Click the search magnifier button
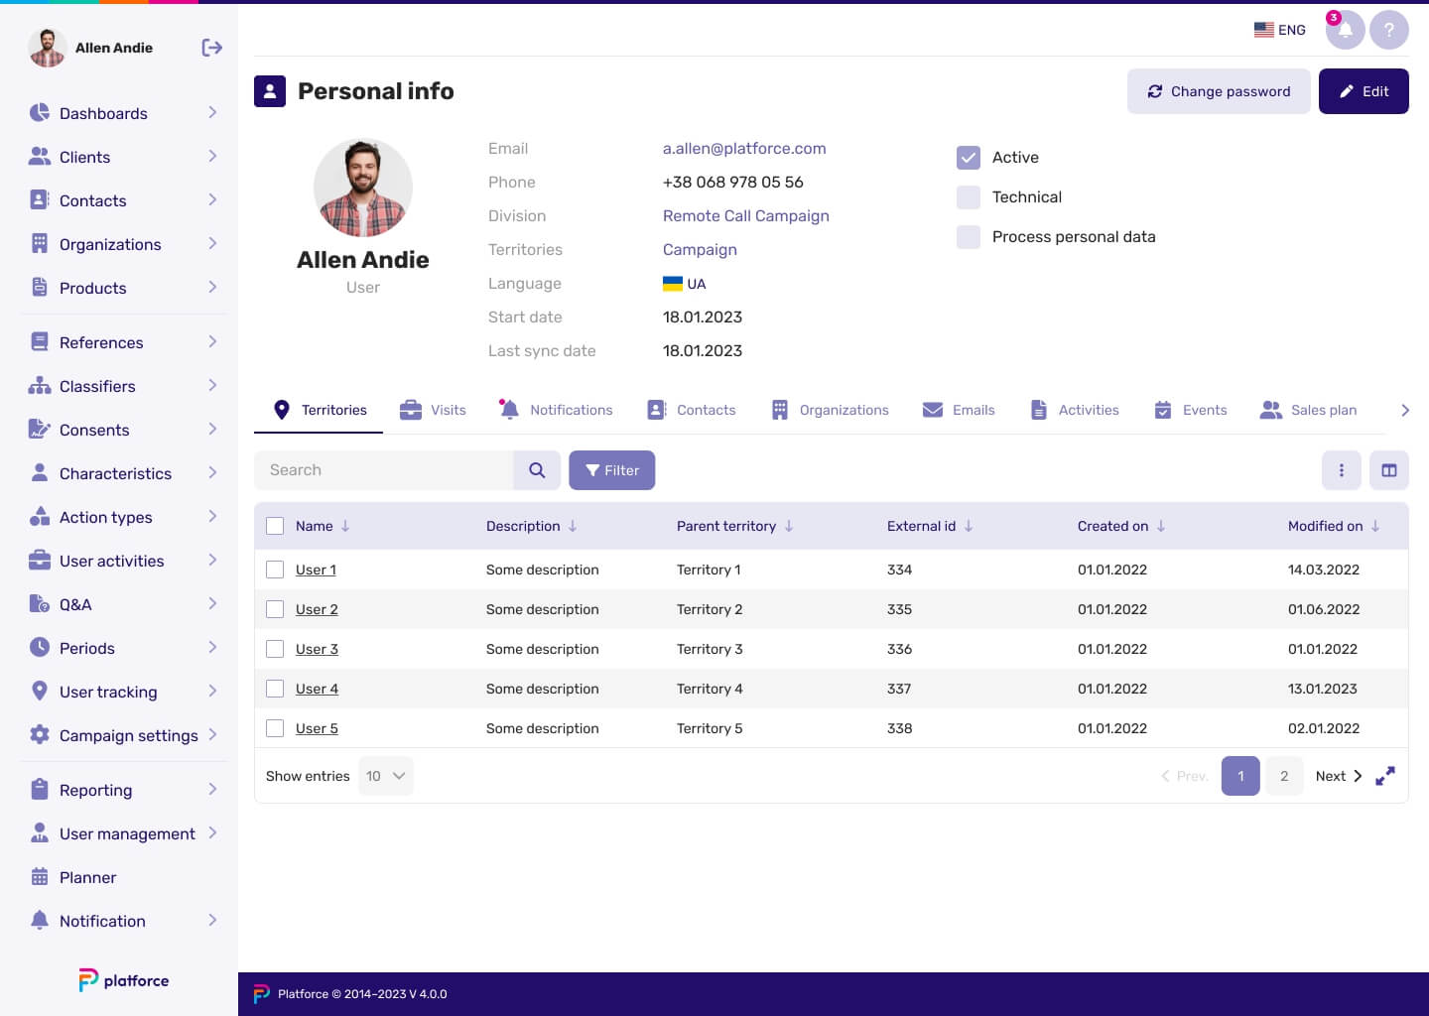The width and height of the screenshot is (1429, 1016). point(537,470)
